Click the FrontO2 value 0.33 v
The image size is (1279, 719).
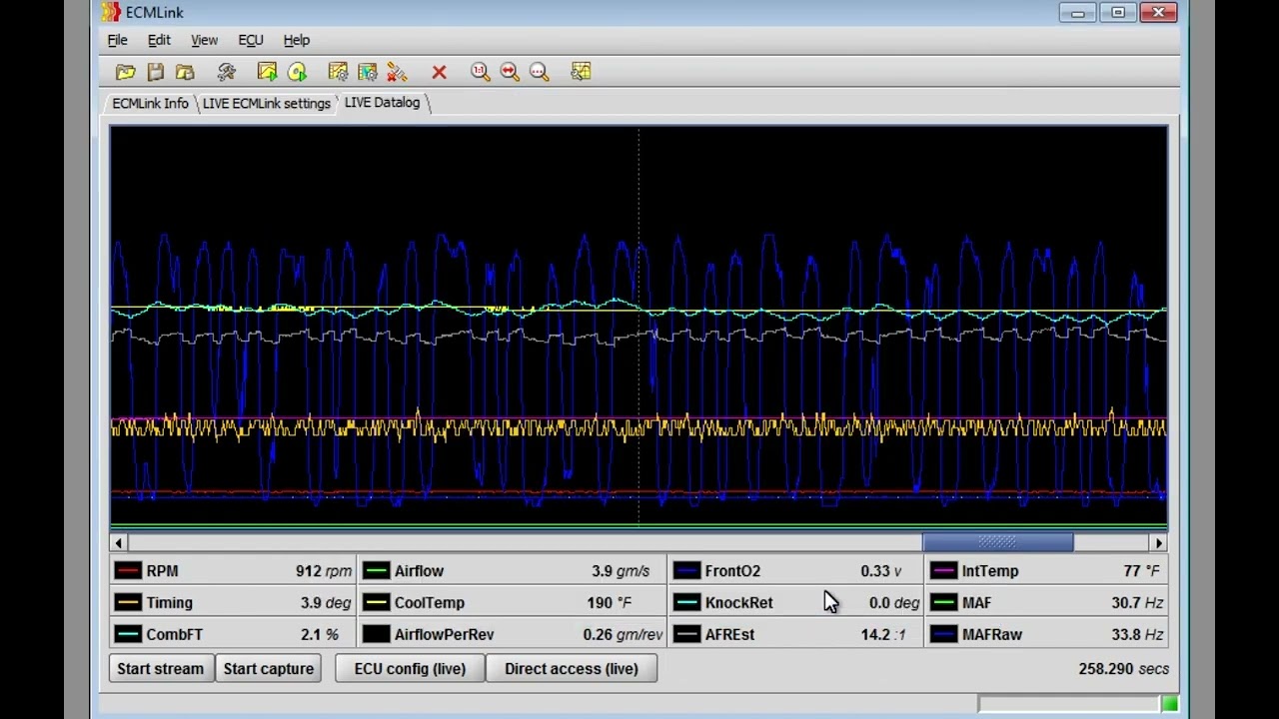pyautogui.click(x=880, y=571)
